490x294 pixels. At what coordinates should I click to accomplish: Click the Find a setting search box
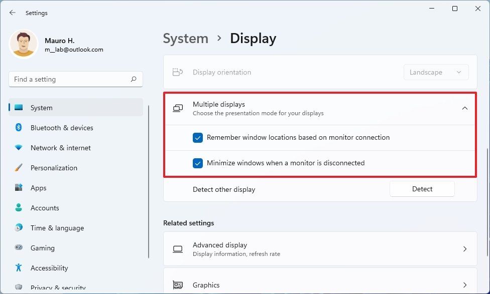point(75,79)
